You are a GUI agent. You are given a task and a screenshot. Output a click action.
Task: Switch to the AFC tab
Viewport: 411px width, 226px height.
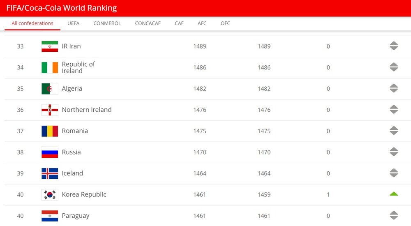click(202, 23)
